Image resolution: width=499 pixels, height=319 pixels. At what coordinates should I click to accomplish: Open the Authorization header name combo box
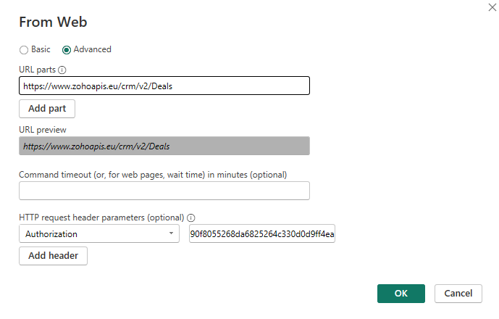click(x=99, y=233)
